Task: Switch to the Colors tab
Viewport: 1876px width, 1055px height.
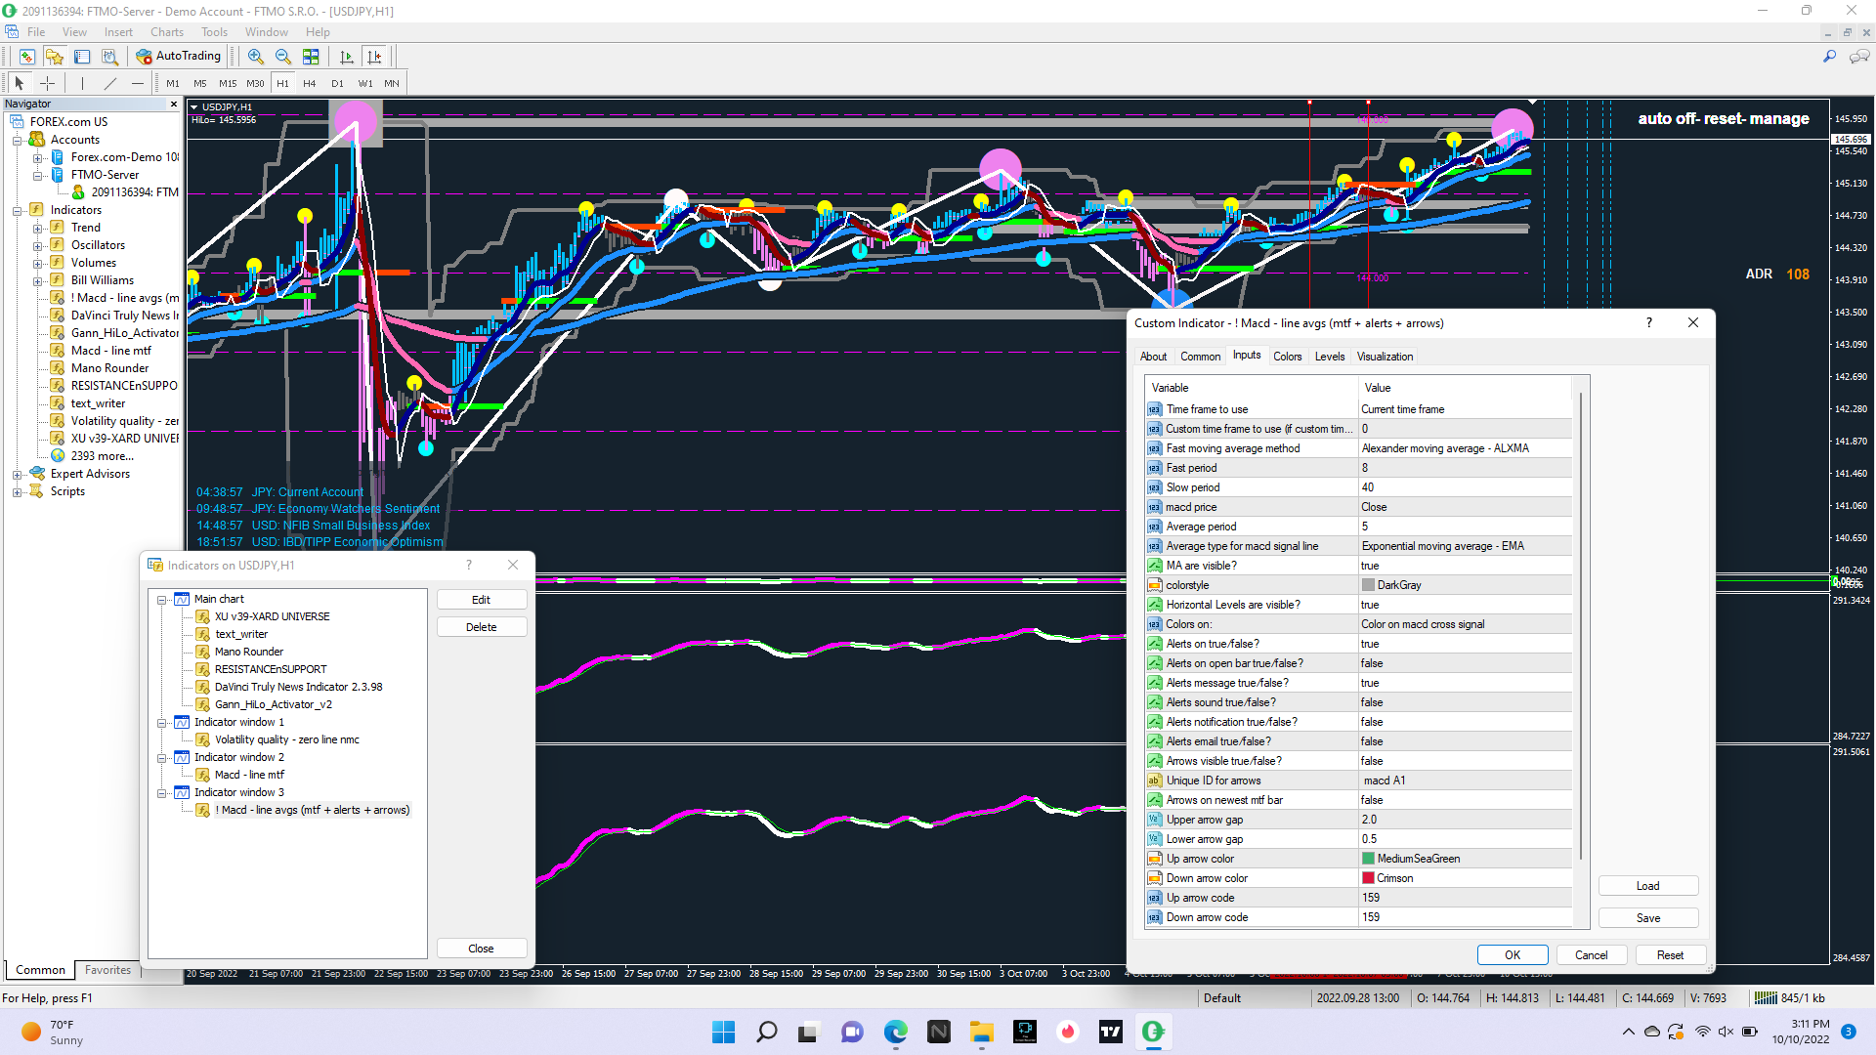Action: tap(1287, 357)
